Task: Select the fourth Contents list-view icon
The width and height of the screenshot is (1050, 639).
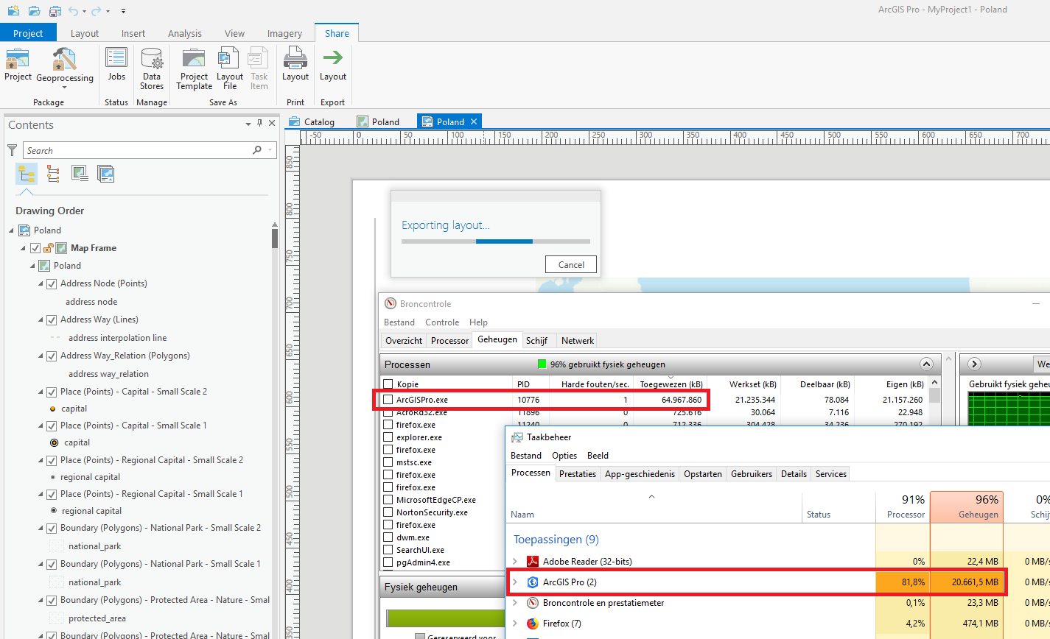Action: [x=106, y=174]
